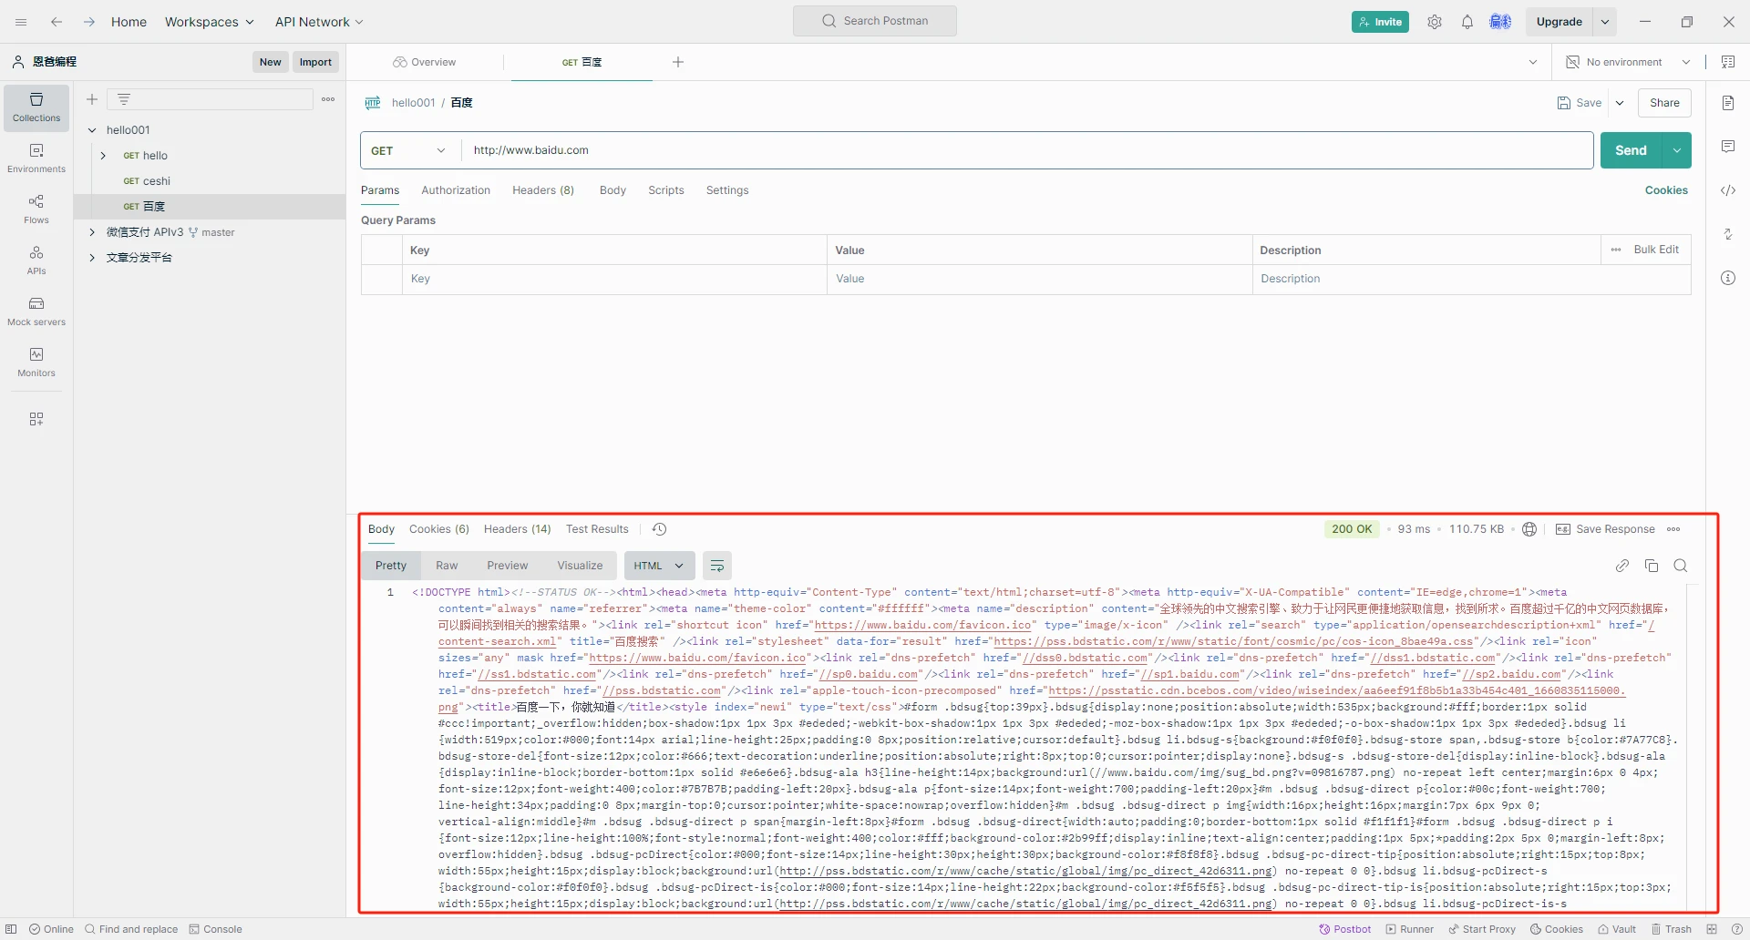The image size is (1750, 940).
Task: Go forward with the right arrow
Action: pos(89,22)
